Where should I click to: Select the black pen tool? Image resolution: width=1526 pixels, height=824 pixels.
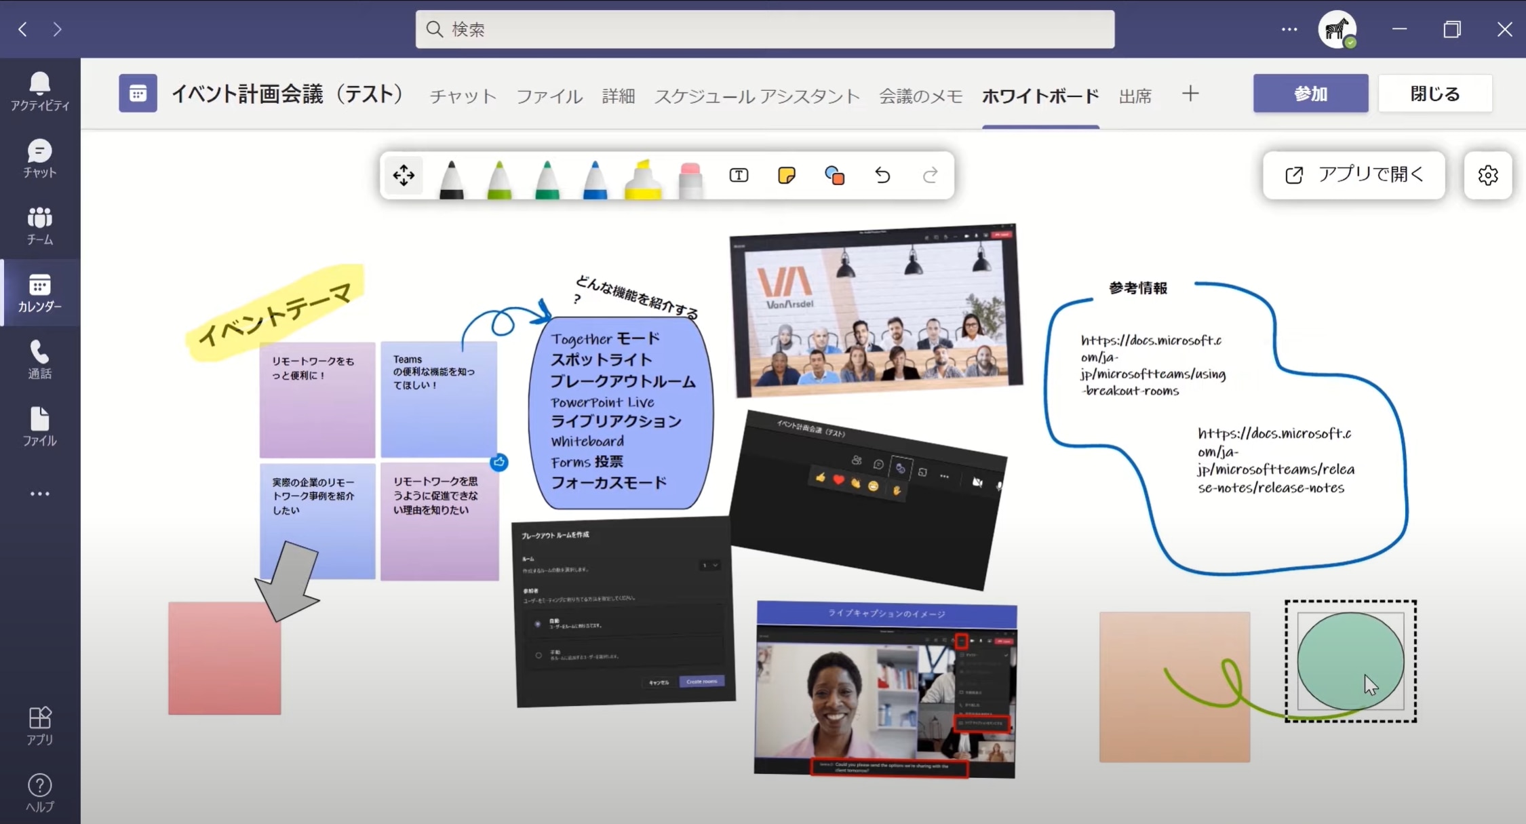[452, 178]
